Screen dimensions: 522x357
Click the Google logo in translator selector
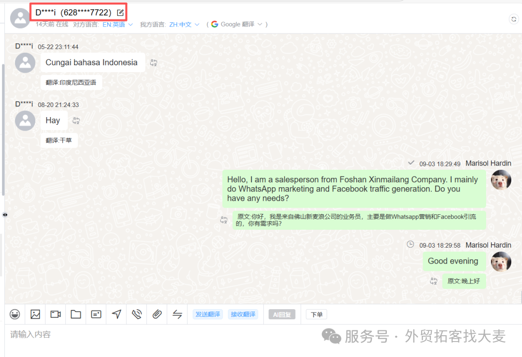(215, 24)
